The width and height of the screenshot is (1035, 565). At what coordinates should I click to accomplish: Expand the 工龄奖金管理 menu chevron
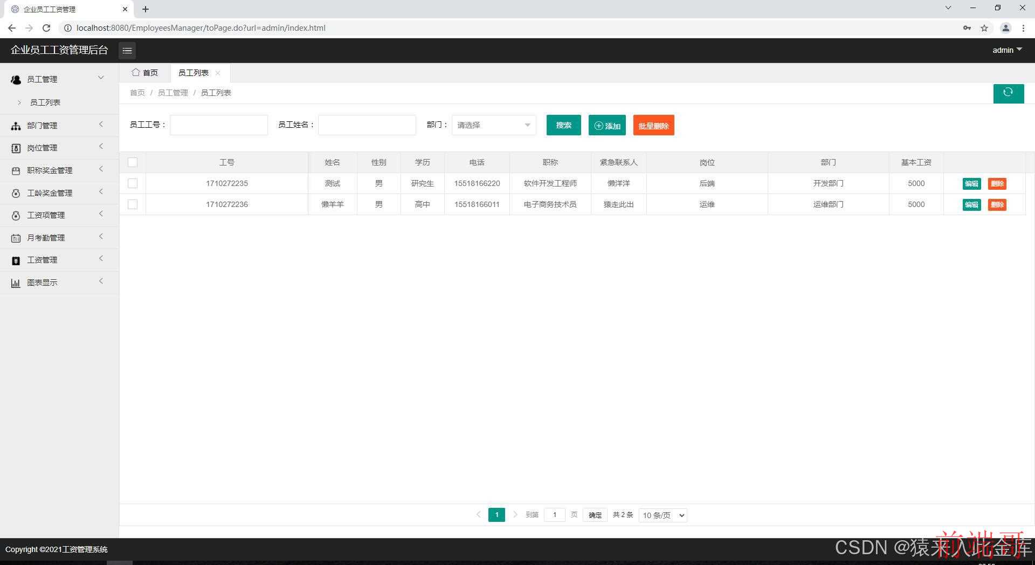tap(101, 192)
